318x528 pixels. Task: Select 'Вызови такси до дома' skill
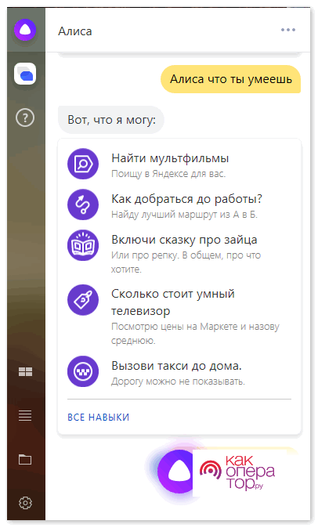177,366
